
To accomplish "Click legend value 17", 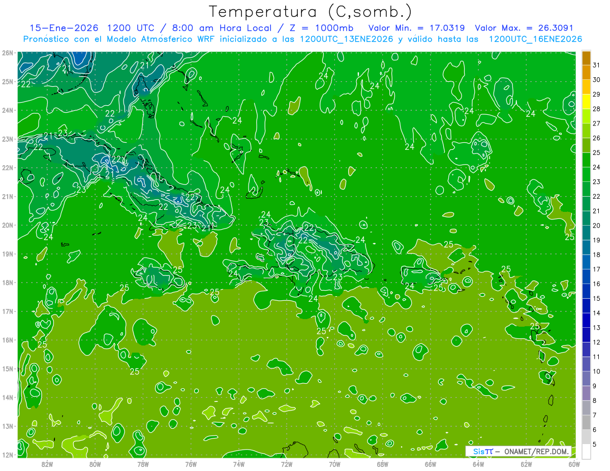I will (x=597, y=269).
